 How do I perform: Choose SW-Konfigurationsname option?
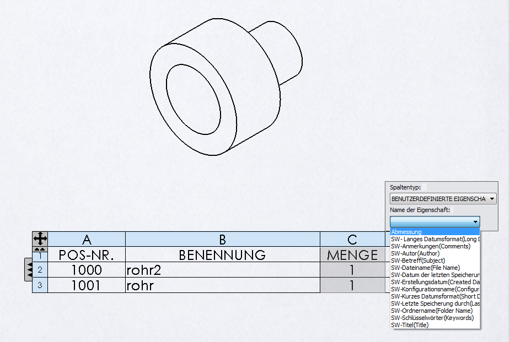pyautogui.click(x=435, y=289)
